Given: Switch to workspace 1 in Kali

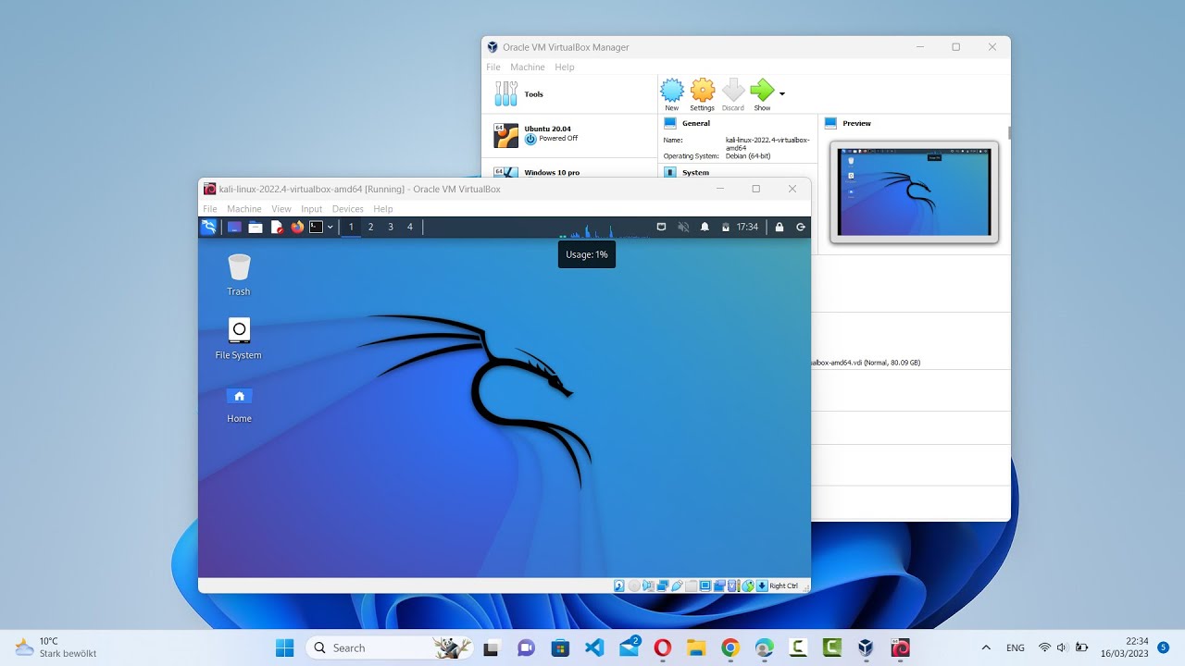Looking at the screenshot, I should 351,227.
